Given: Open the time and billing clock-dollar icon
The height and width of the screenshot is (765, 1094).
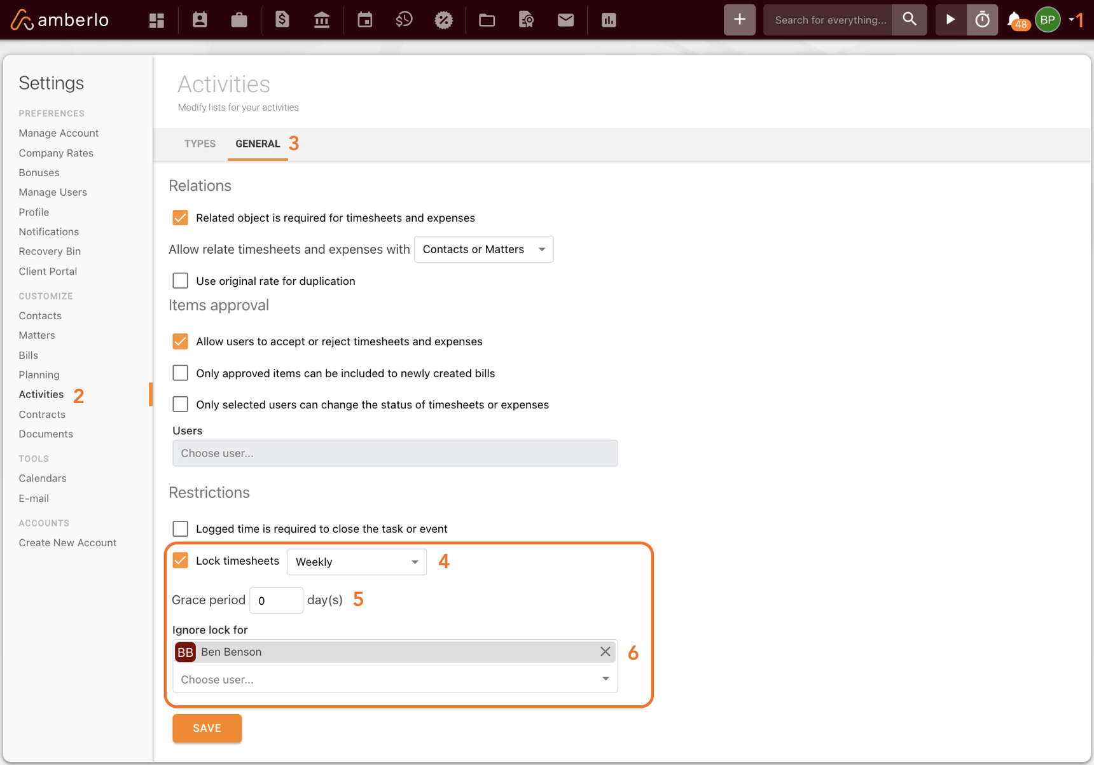Looking at the screenshot, I should pyautogui.click(x=404, y=20).
